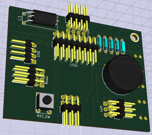Click the last cyan resistor on right
152x135 pixels.
pos(123,47)
